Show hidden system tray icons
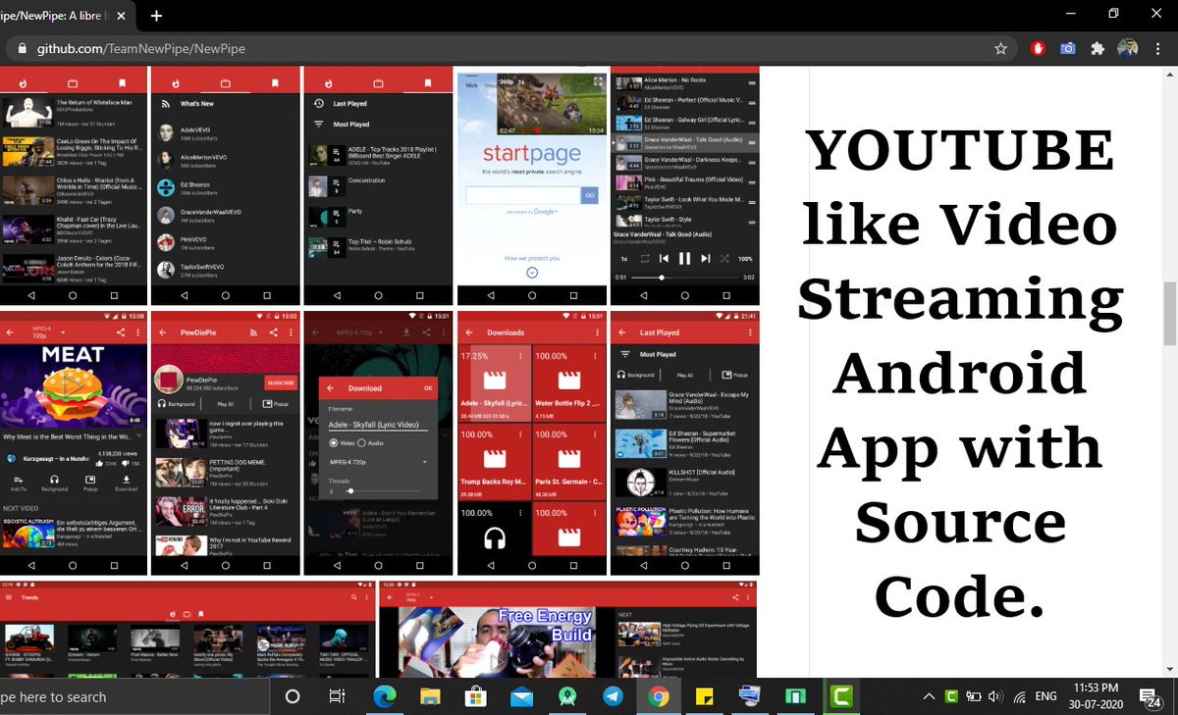This screenshot has height=715, width=1178. tap(929, 696)
